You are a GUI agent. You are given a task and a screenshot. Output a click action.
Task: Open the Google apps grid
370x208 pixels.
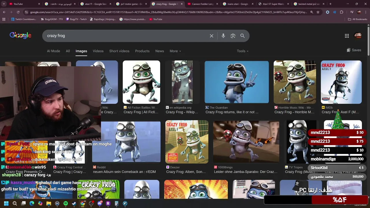point(347,36)
